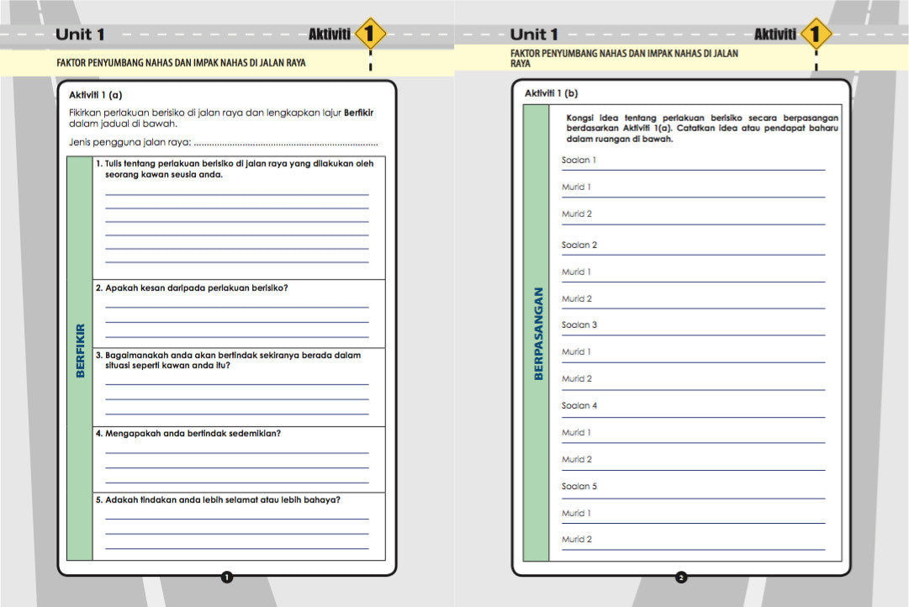Viewport: 909px width, 607px height.
Task: Click question 4 'Mengapakah anda bertindak sedemikian?'
Action: [x=193, y=434]
